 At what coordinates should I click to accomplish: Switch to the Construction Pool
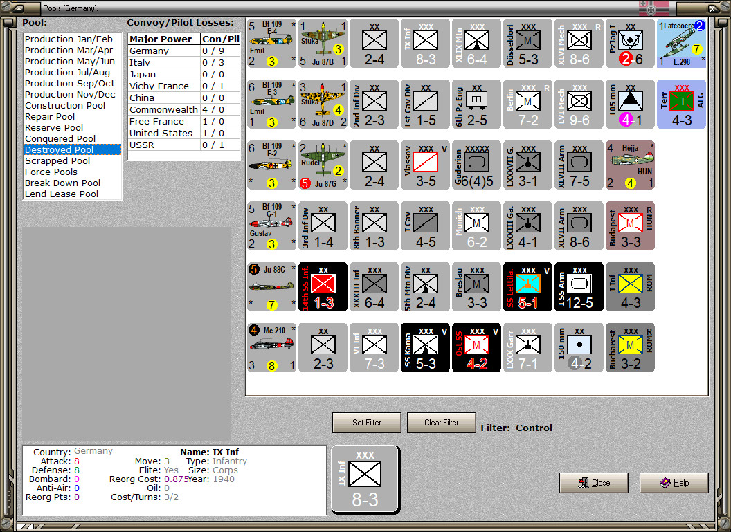[72, 105]
